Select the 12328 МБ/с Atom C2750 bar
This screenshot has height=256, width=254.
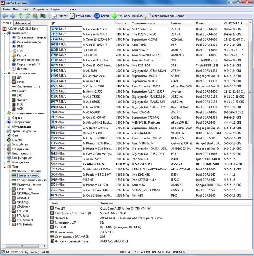tap(66, 92)
